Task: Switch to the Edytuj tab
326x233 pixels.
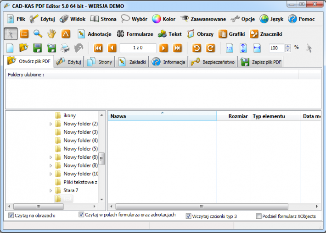Action: [x=69, y=62]
